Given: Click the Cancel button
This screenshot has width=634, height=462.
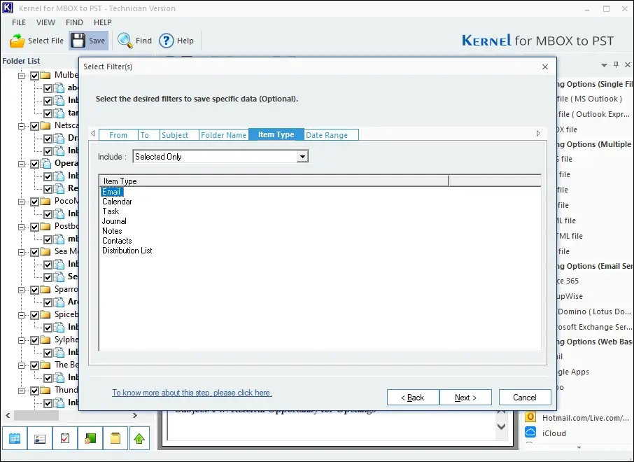Looking at the screenshot, I should click(525, 398).
